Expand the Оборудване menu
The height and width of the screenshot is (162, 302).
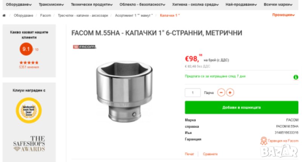tap(18, 5)
